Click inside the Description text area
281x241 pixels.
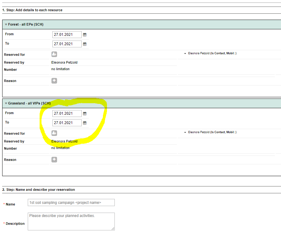(71, 221)
